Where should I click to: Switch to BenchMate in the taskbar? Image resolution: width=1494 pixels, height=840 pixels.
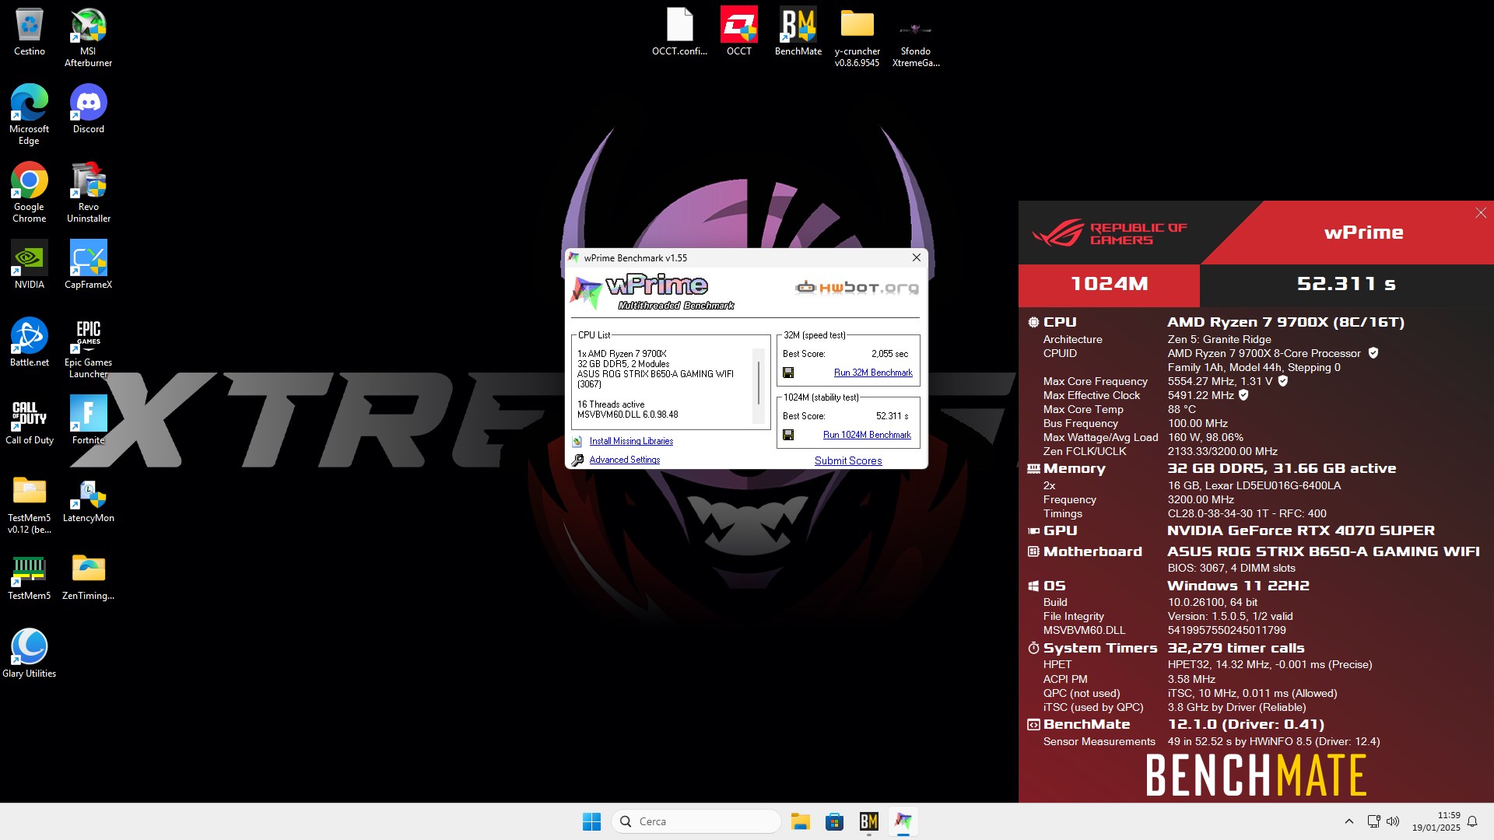pyautogui.click(x=868, y=821)
